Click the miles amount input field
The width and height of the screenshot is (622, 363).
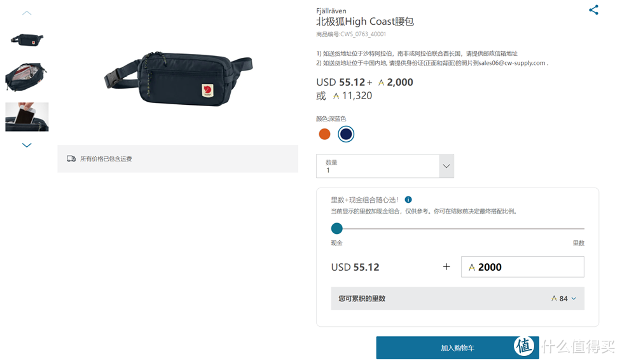click(x=529, y=268)
